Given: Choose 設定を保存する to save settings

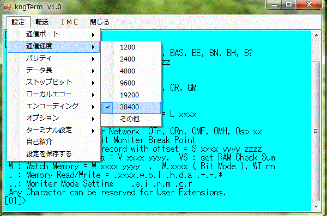Looking at the screenshot, I should (53, 154).
